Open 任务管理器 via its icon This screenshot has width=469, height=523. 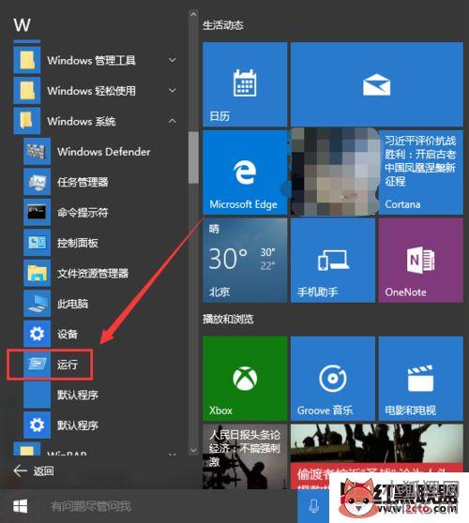(x=38, y=182)
